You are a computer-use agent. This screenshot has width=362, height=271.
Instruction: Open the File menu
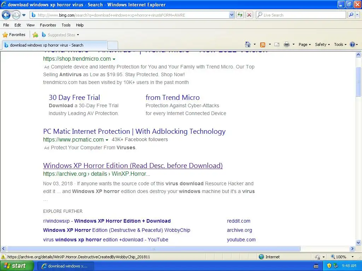pos(6,25)
